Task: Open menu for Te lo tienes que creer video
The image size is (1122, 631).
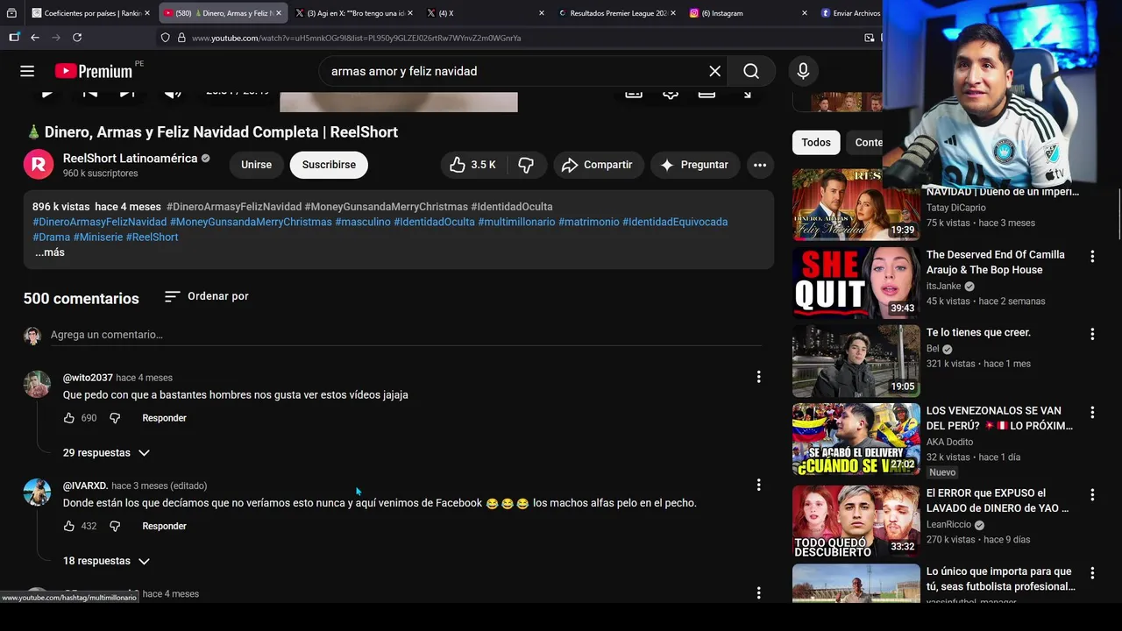Action: click(x=1092, y=334)
